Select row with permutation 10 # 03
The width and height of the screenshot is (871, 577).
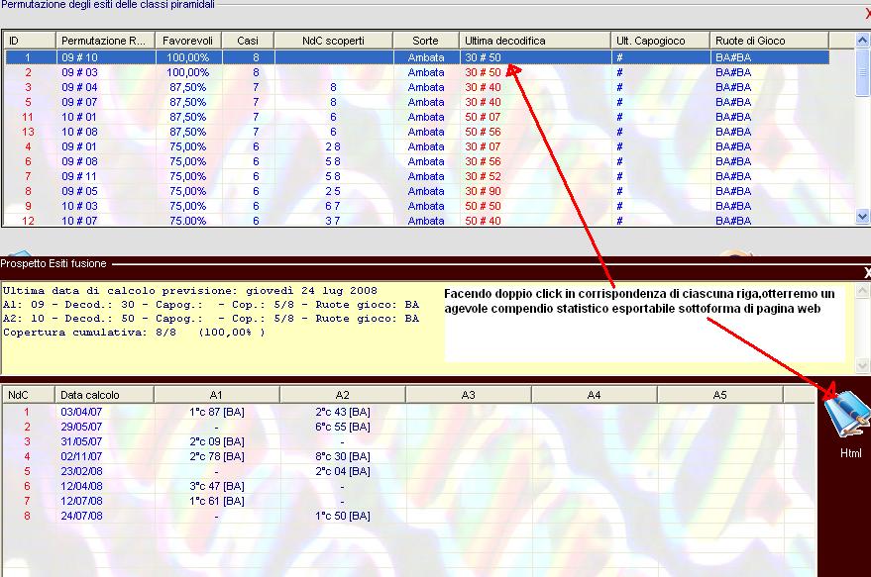(417, 206)
